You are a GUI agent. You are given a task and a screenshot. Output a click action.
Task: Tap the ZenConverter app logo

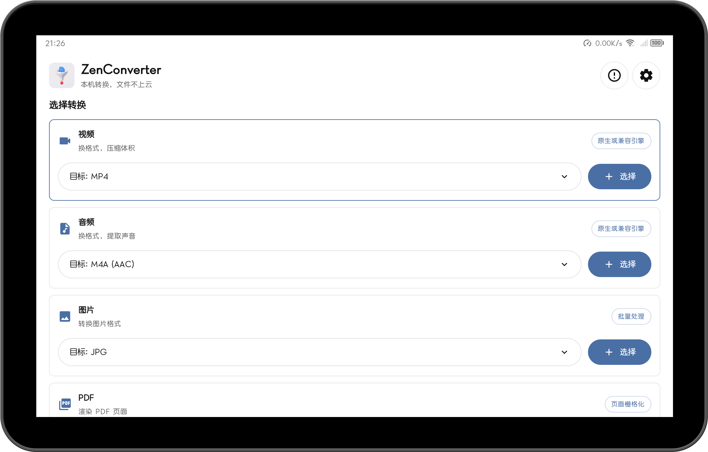(62, 75)
